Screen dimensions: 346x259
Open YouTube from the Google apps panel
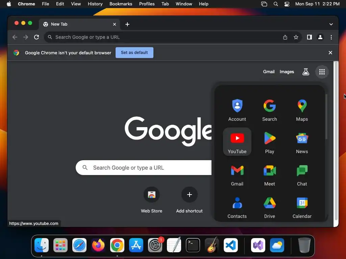tap(237, 142)
